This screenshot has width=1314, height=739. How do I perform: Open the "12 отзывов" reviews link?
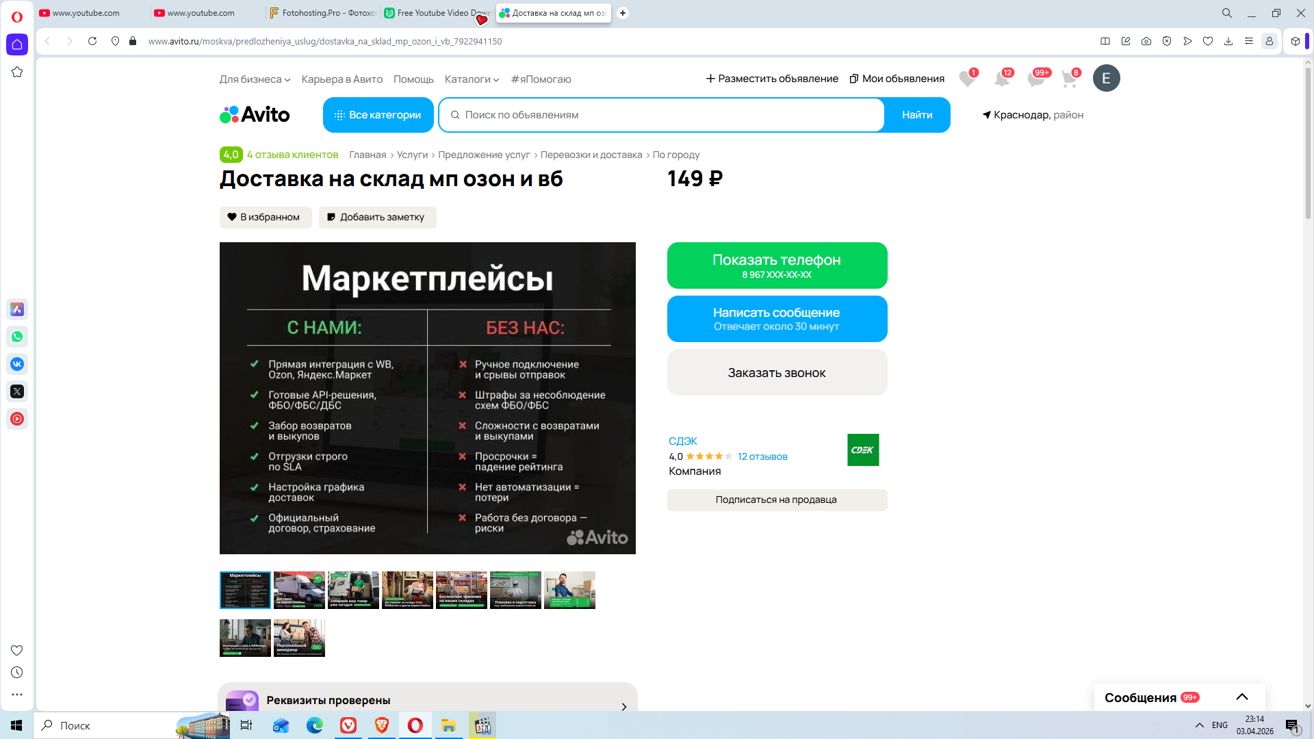762,456
